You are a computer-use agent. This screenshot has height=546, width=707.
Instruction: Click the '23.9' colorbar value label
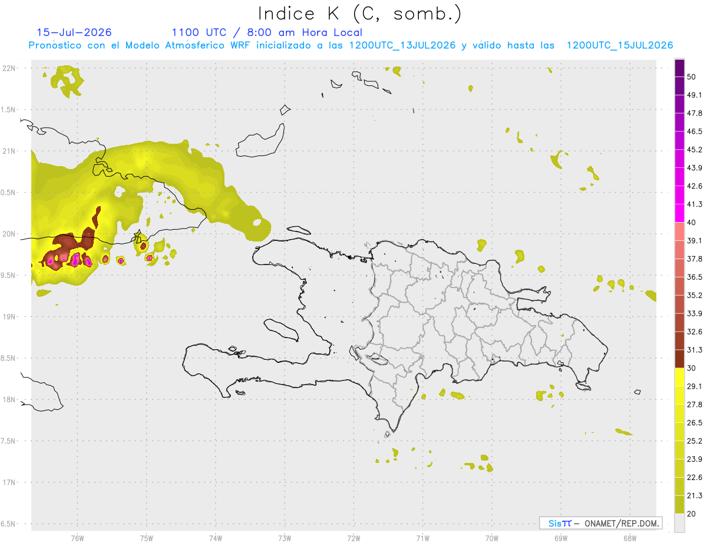(695, 459)
